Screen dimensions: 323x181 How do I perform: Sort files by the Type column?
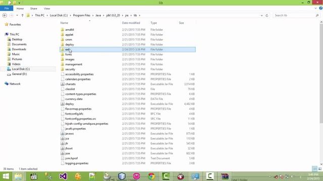pos(153,23)
